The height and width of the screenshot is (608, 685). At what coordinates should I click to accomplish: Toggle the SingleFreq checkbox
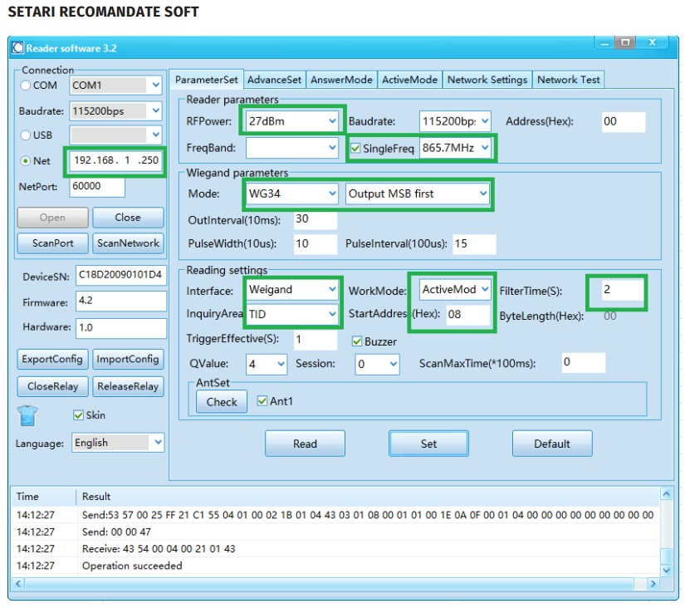355,148
